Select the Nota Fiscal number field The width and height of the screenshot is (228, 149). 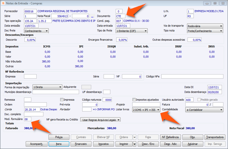tap(60, 16)
